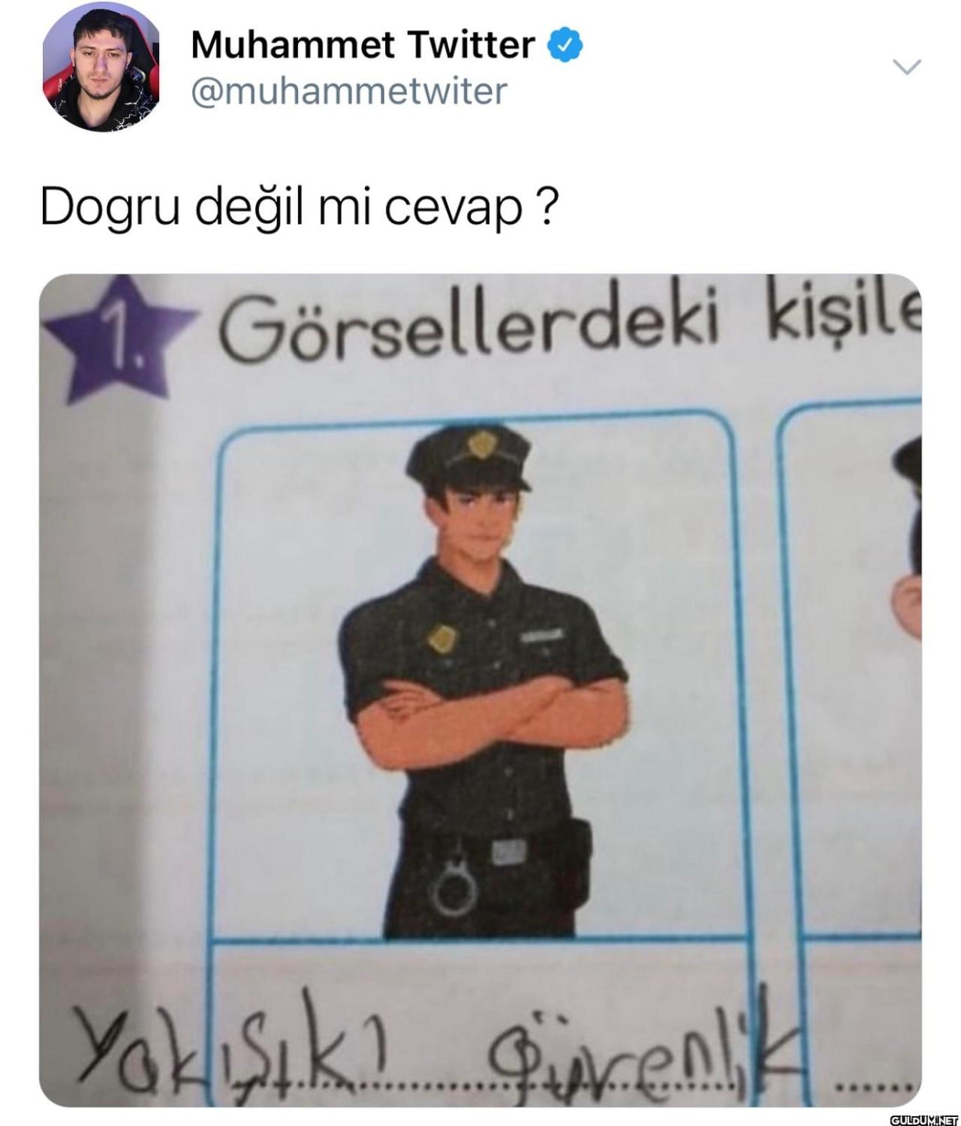This screenshot has width=961, height=1126.
Task: Expand the tweet options chevron
Action: pyautogui.click(x=907, y=68)
